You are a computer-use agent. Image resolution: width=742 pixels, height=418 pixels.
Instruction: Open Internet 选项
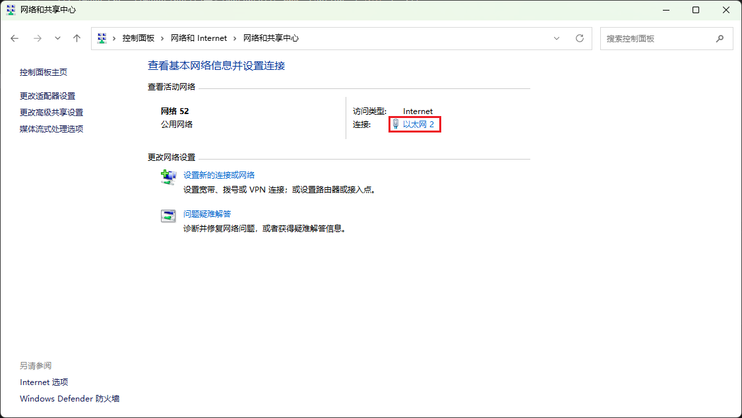[x=44, y=382]
